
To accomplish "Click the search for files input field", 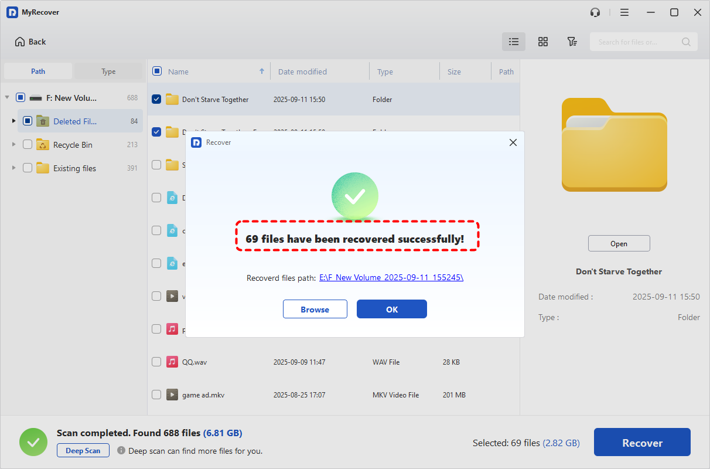I will (x=636, y=42).
